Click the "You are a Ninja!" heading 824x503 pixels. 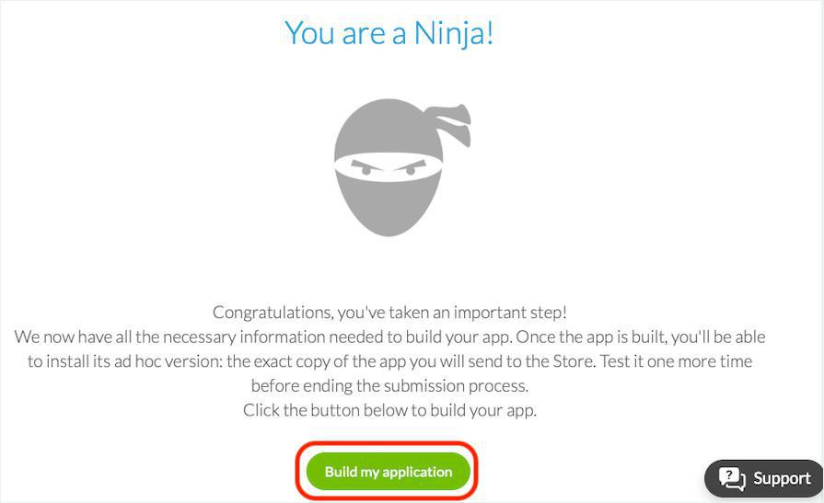(389, 33)
